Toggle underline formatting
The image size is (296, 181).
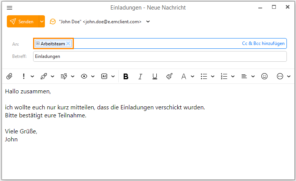[154, 76]
